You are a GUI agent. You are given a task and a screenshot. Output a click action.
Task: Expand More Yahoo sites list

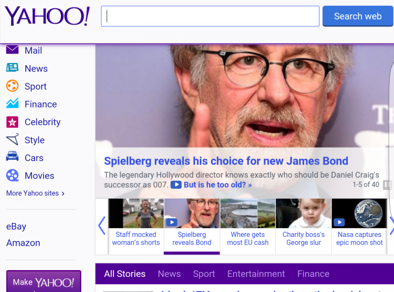(x=35, y=193)
